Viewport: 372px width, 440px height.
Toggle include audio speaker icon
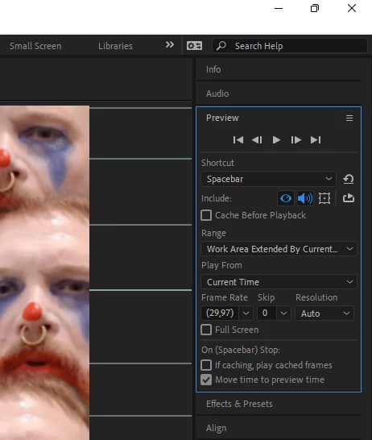[x=305, y=198]
